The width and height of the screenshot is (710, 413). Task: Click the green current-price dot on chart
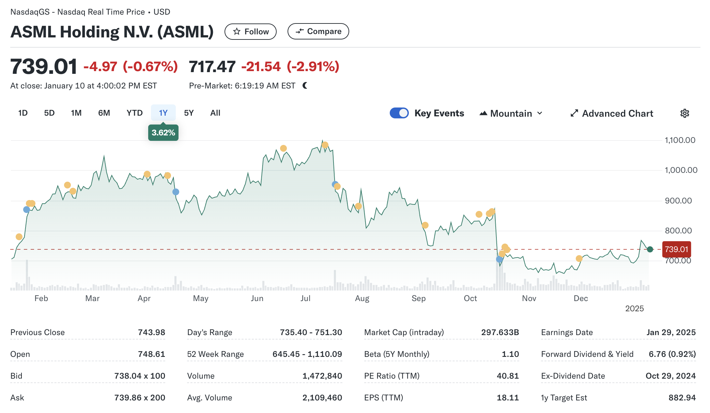[x=650, y=249]
